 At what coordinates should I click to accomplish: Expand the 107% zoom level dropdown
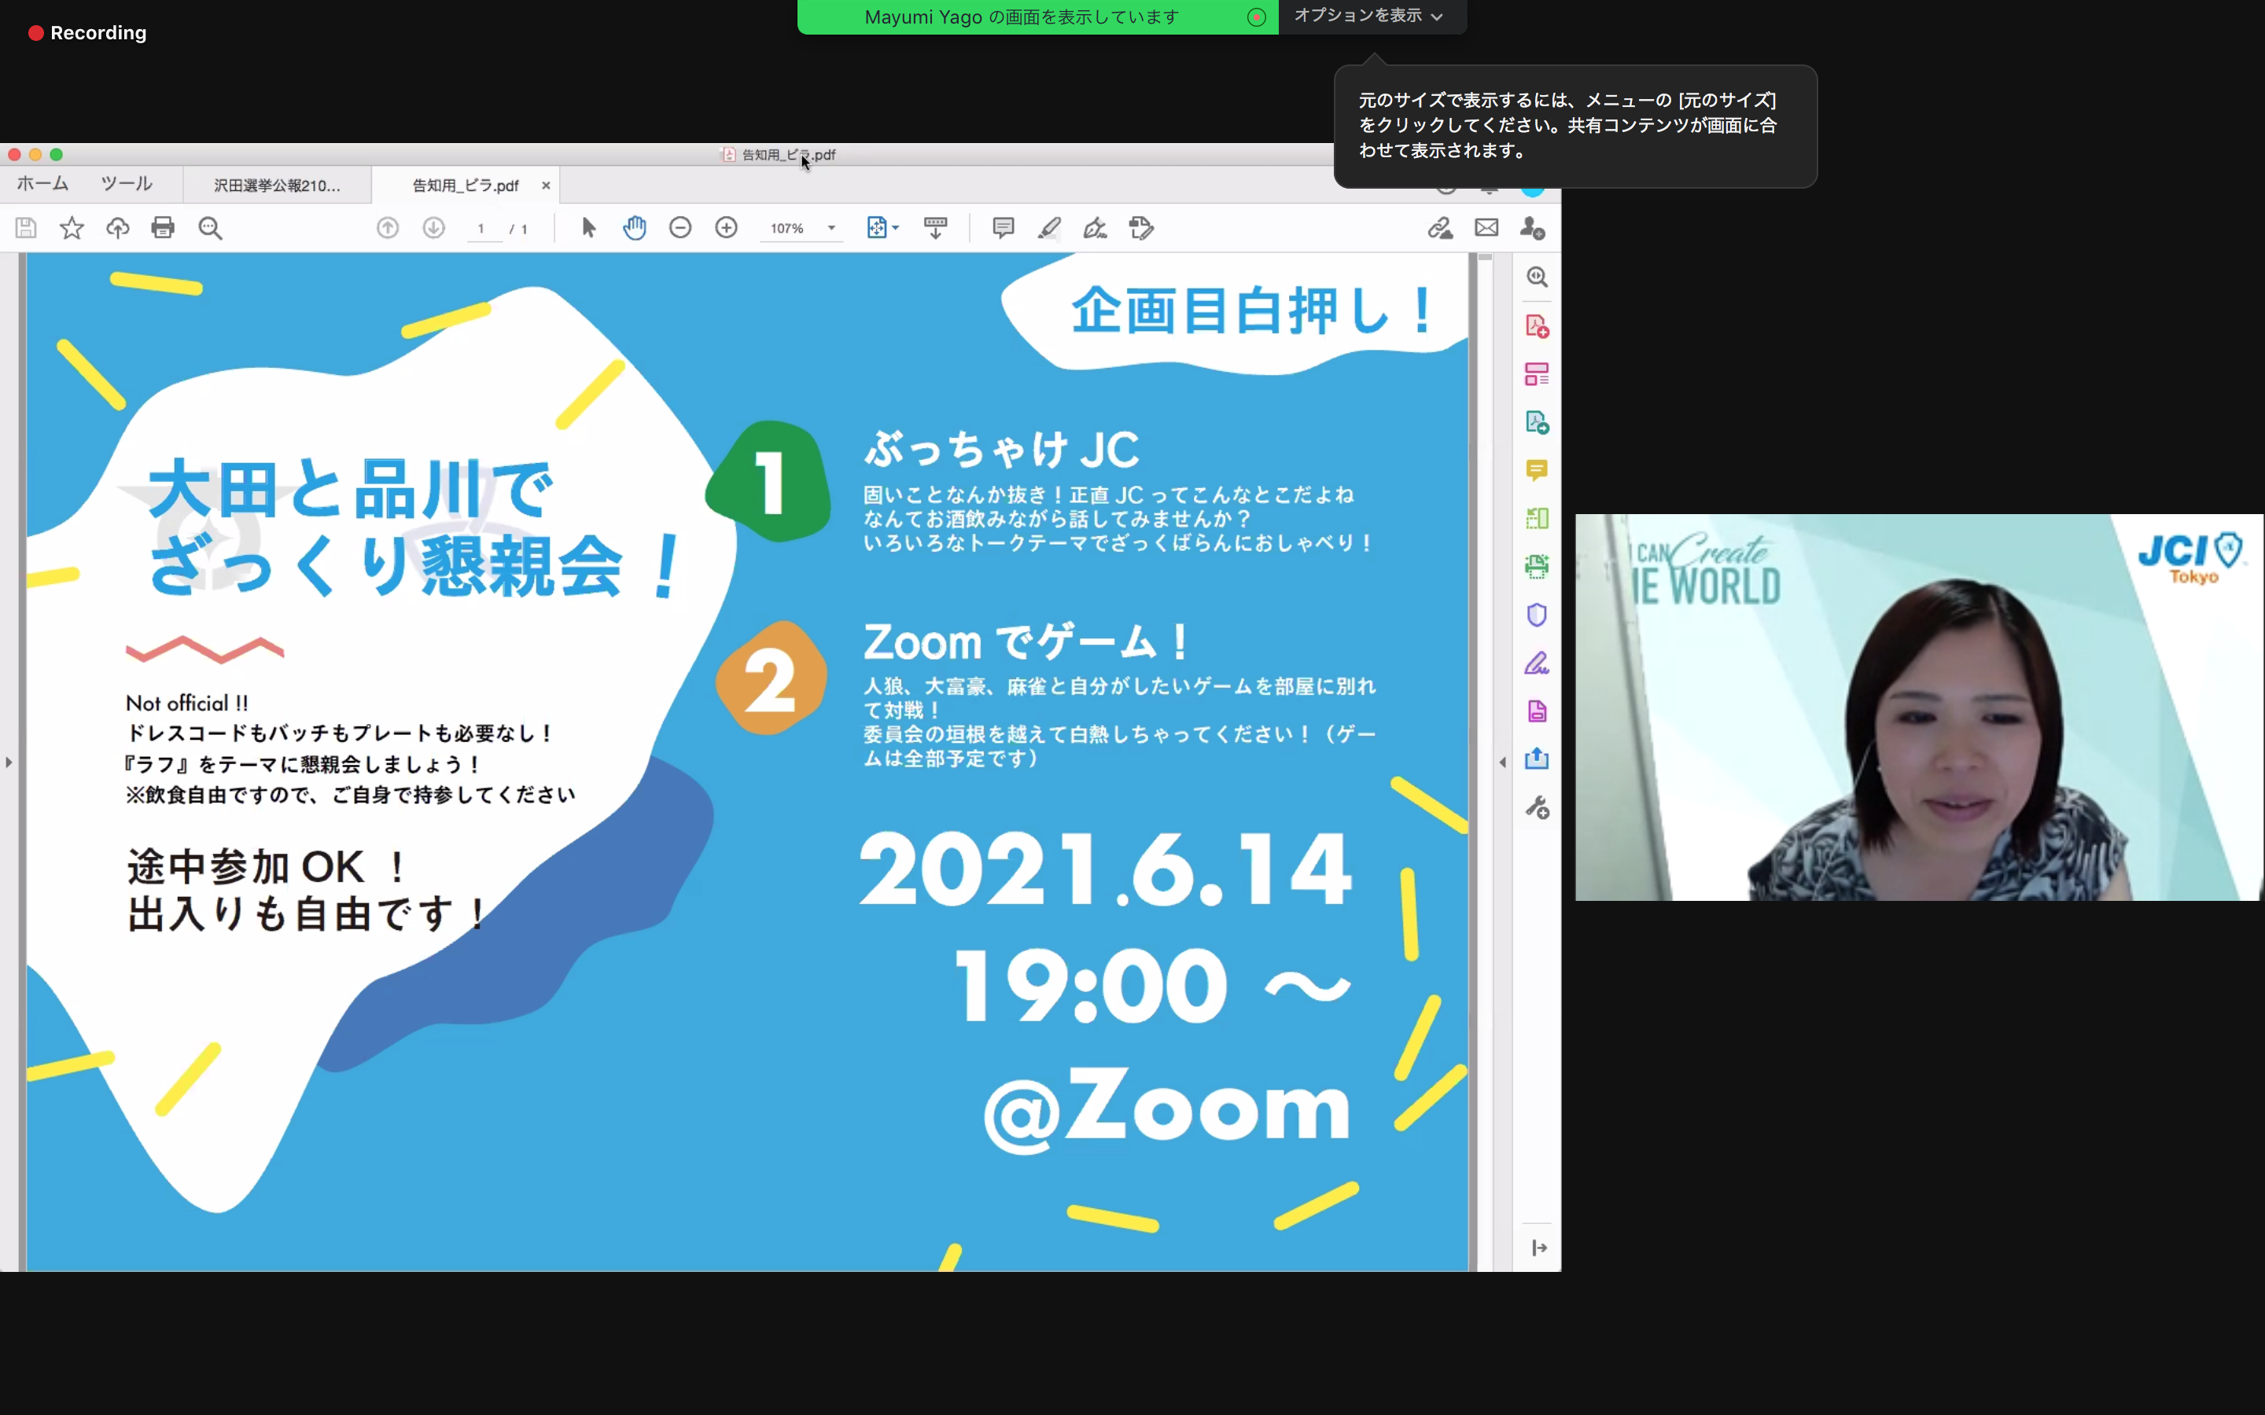(831, 228)
